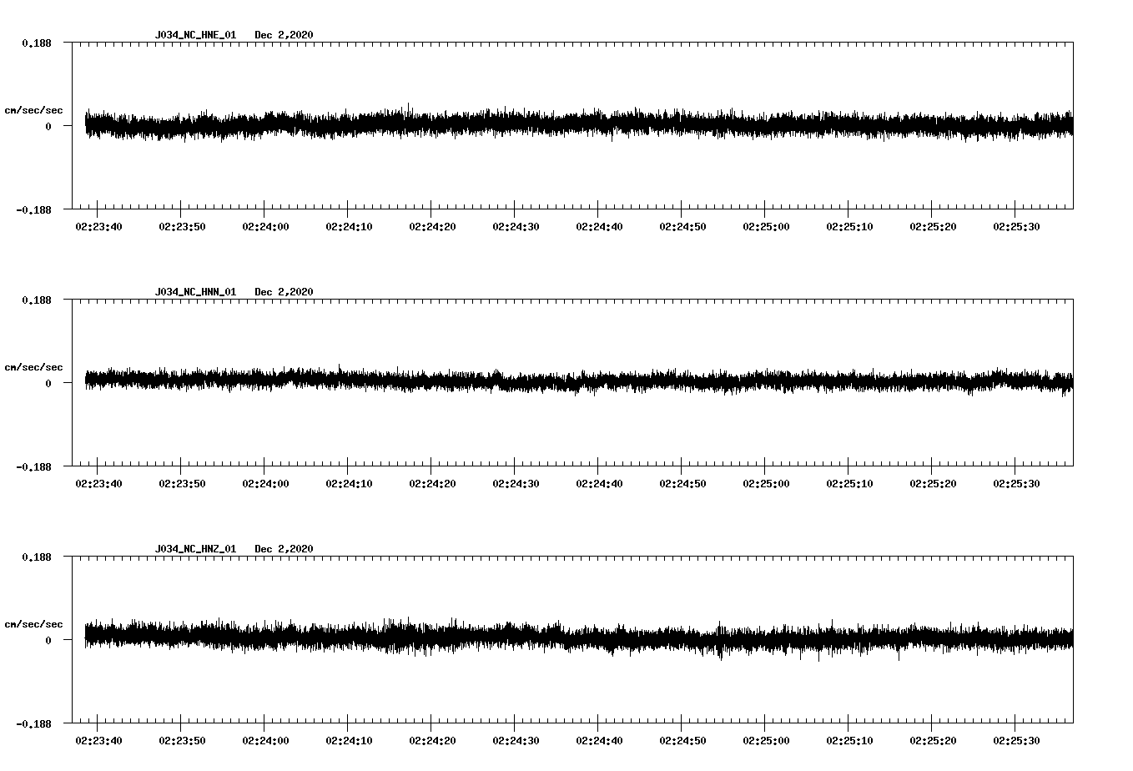Click the cm/sec/sec unit label on top plot
Screen dimensions: 1133x771
coord(34,108)
